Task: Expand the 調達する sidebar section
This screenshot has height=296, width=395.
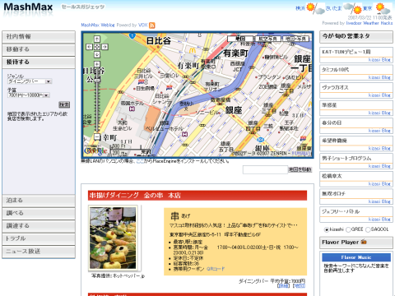Action: tap(39, 226)
